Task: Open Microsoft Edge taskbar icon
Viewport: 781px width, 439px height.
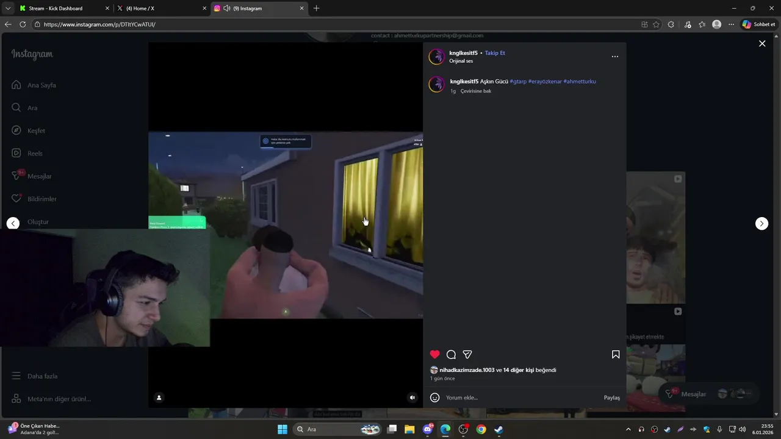Action: tap(445, 429)
